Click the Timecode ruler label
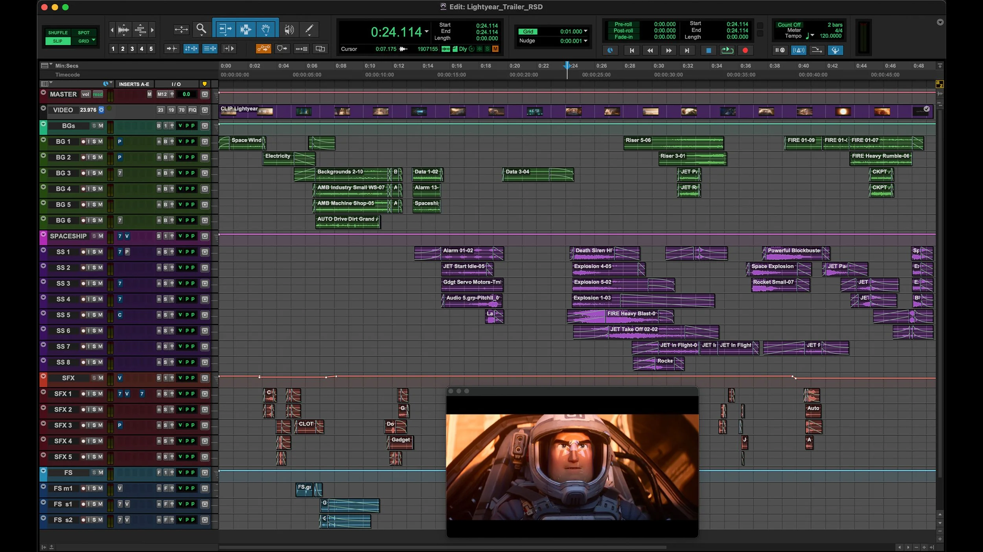 (68, 75)
